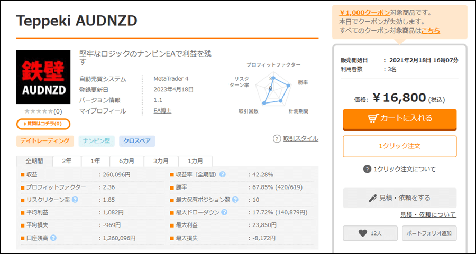The image size is (476, 254).
Task: Click the price text ¥16,800
Action: [x=399, y=98]
